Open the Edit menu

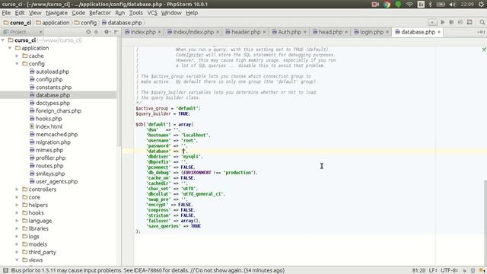click(20, 13)
